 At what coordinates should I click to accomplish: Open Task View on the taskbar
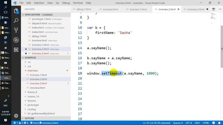[x=6, y=12]
